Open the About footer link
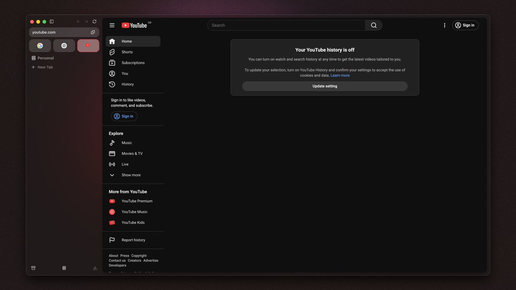The width and height of the screenshot is (516, 290). click(114, 256)
